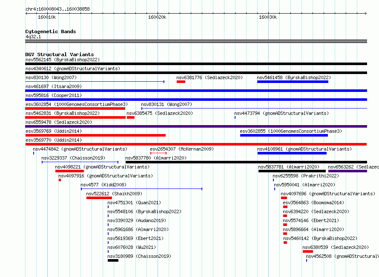The height and width of the screenshot is (277, 379).
Task: Select nsv5460142 (ByrskaBishop2022) label
Action: pyautogui.click(x=320, y=238)
